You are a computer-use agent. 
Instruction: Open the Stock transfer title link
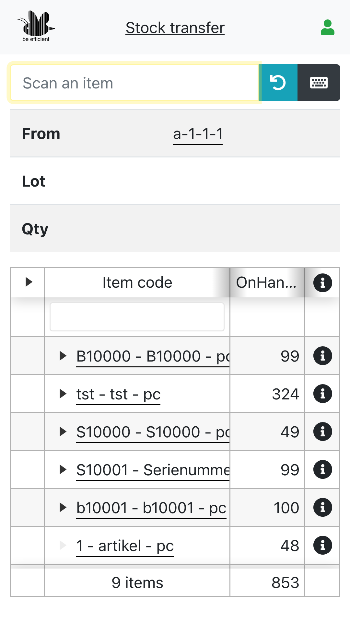click(x=175, y=28)
